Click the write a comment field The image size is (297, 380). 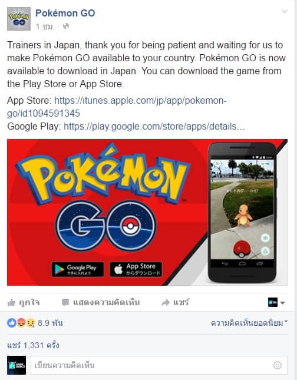pos(159,365)
